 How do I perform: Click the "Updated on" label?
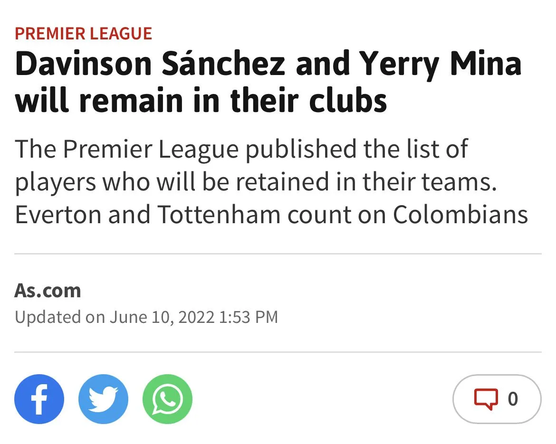click(59, 317)
